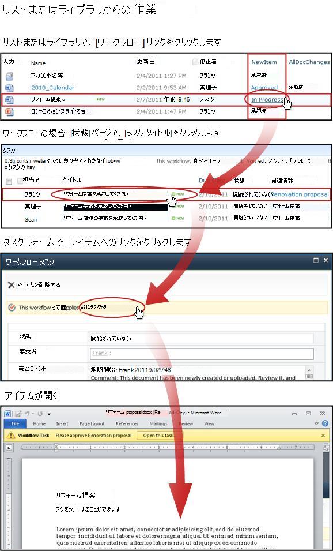Click the Redo icon in Word toolbar
The height and width of the screenshot is (551, 333).
(x=40, y=414)
